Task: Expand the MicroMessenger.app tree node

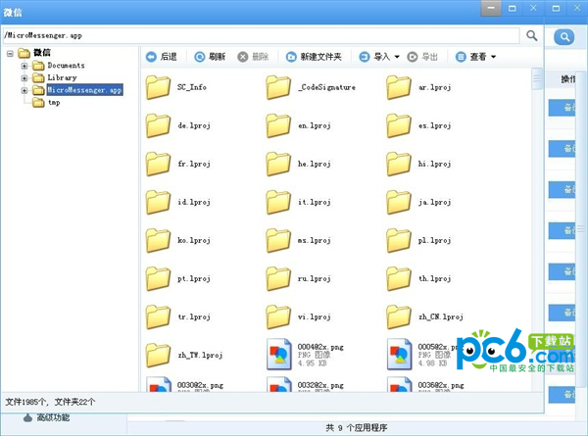Action: 24,90
